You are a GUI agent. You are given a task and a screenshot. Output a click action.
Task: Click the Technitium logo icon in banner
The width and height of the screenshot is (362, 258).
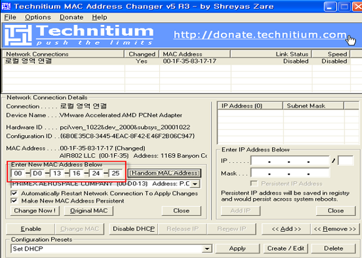(x=18, y=35)
